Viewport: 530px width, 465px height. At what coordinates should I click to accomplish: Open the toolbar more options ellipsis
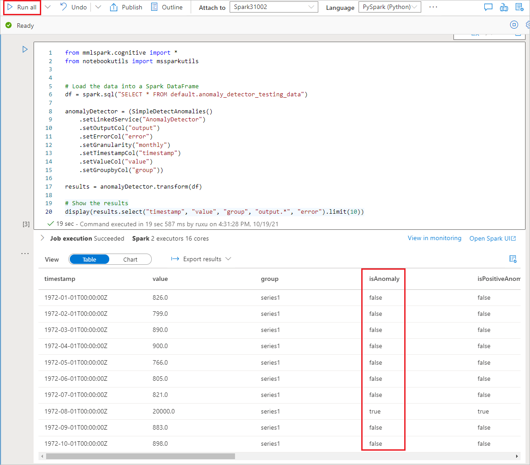[x=433, y=7]
